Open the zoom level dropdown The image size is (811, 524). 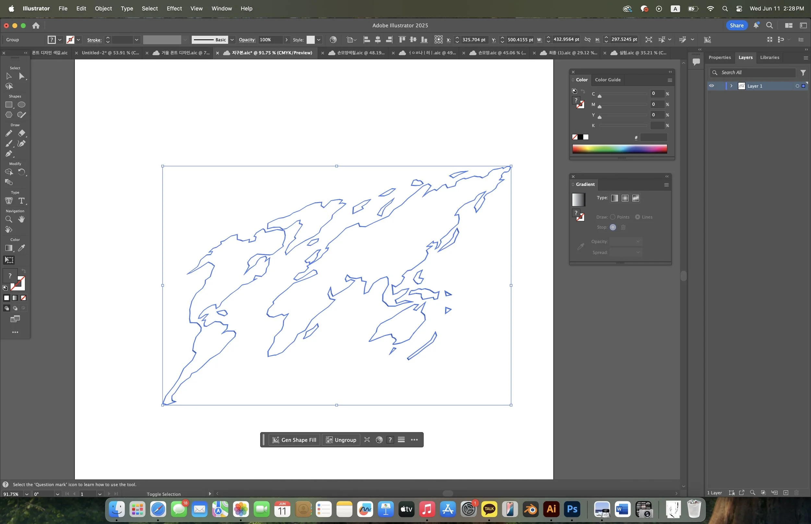26,494
